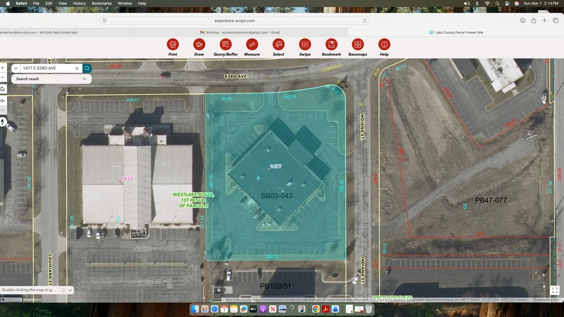Open the Bookmark widget
564x317 pixels.
tap(331, 45)
